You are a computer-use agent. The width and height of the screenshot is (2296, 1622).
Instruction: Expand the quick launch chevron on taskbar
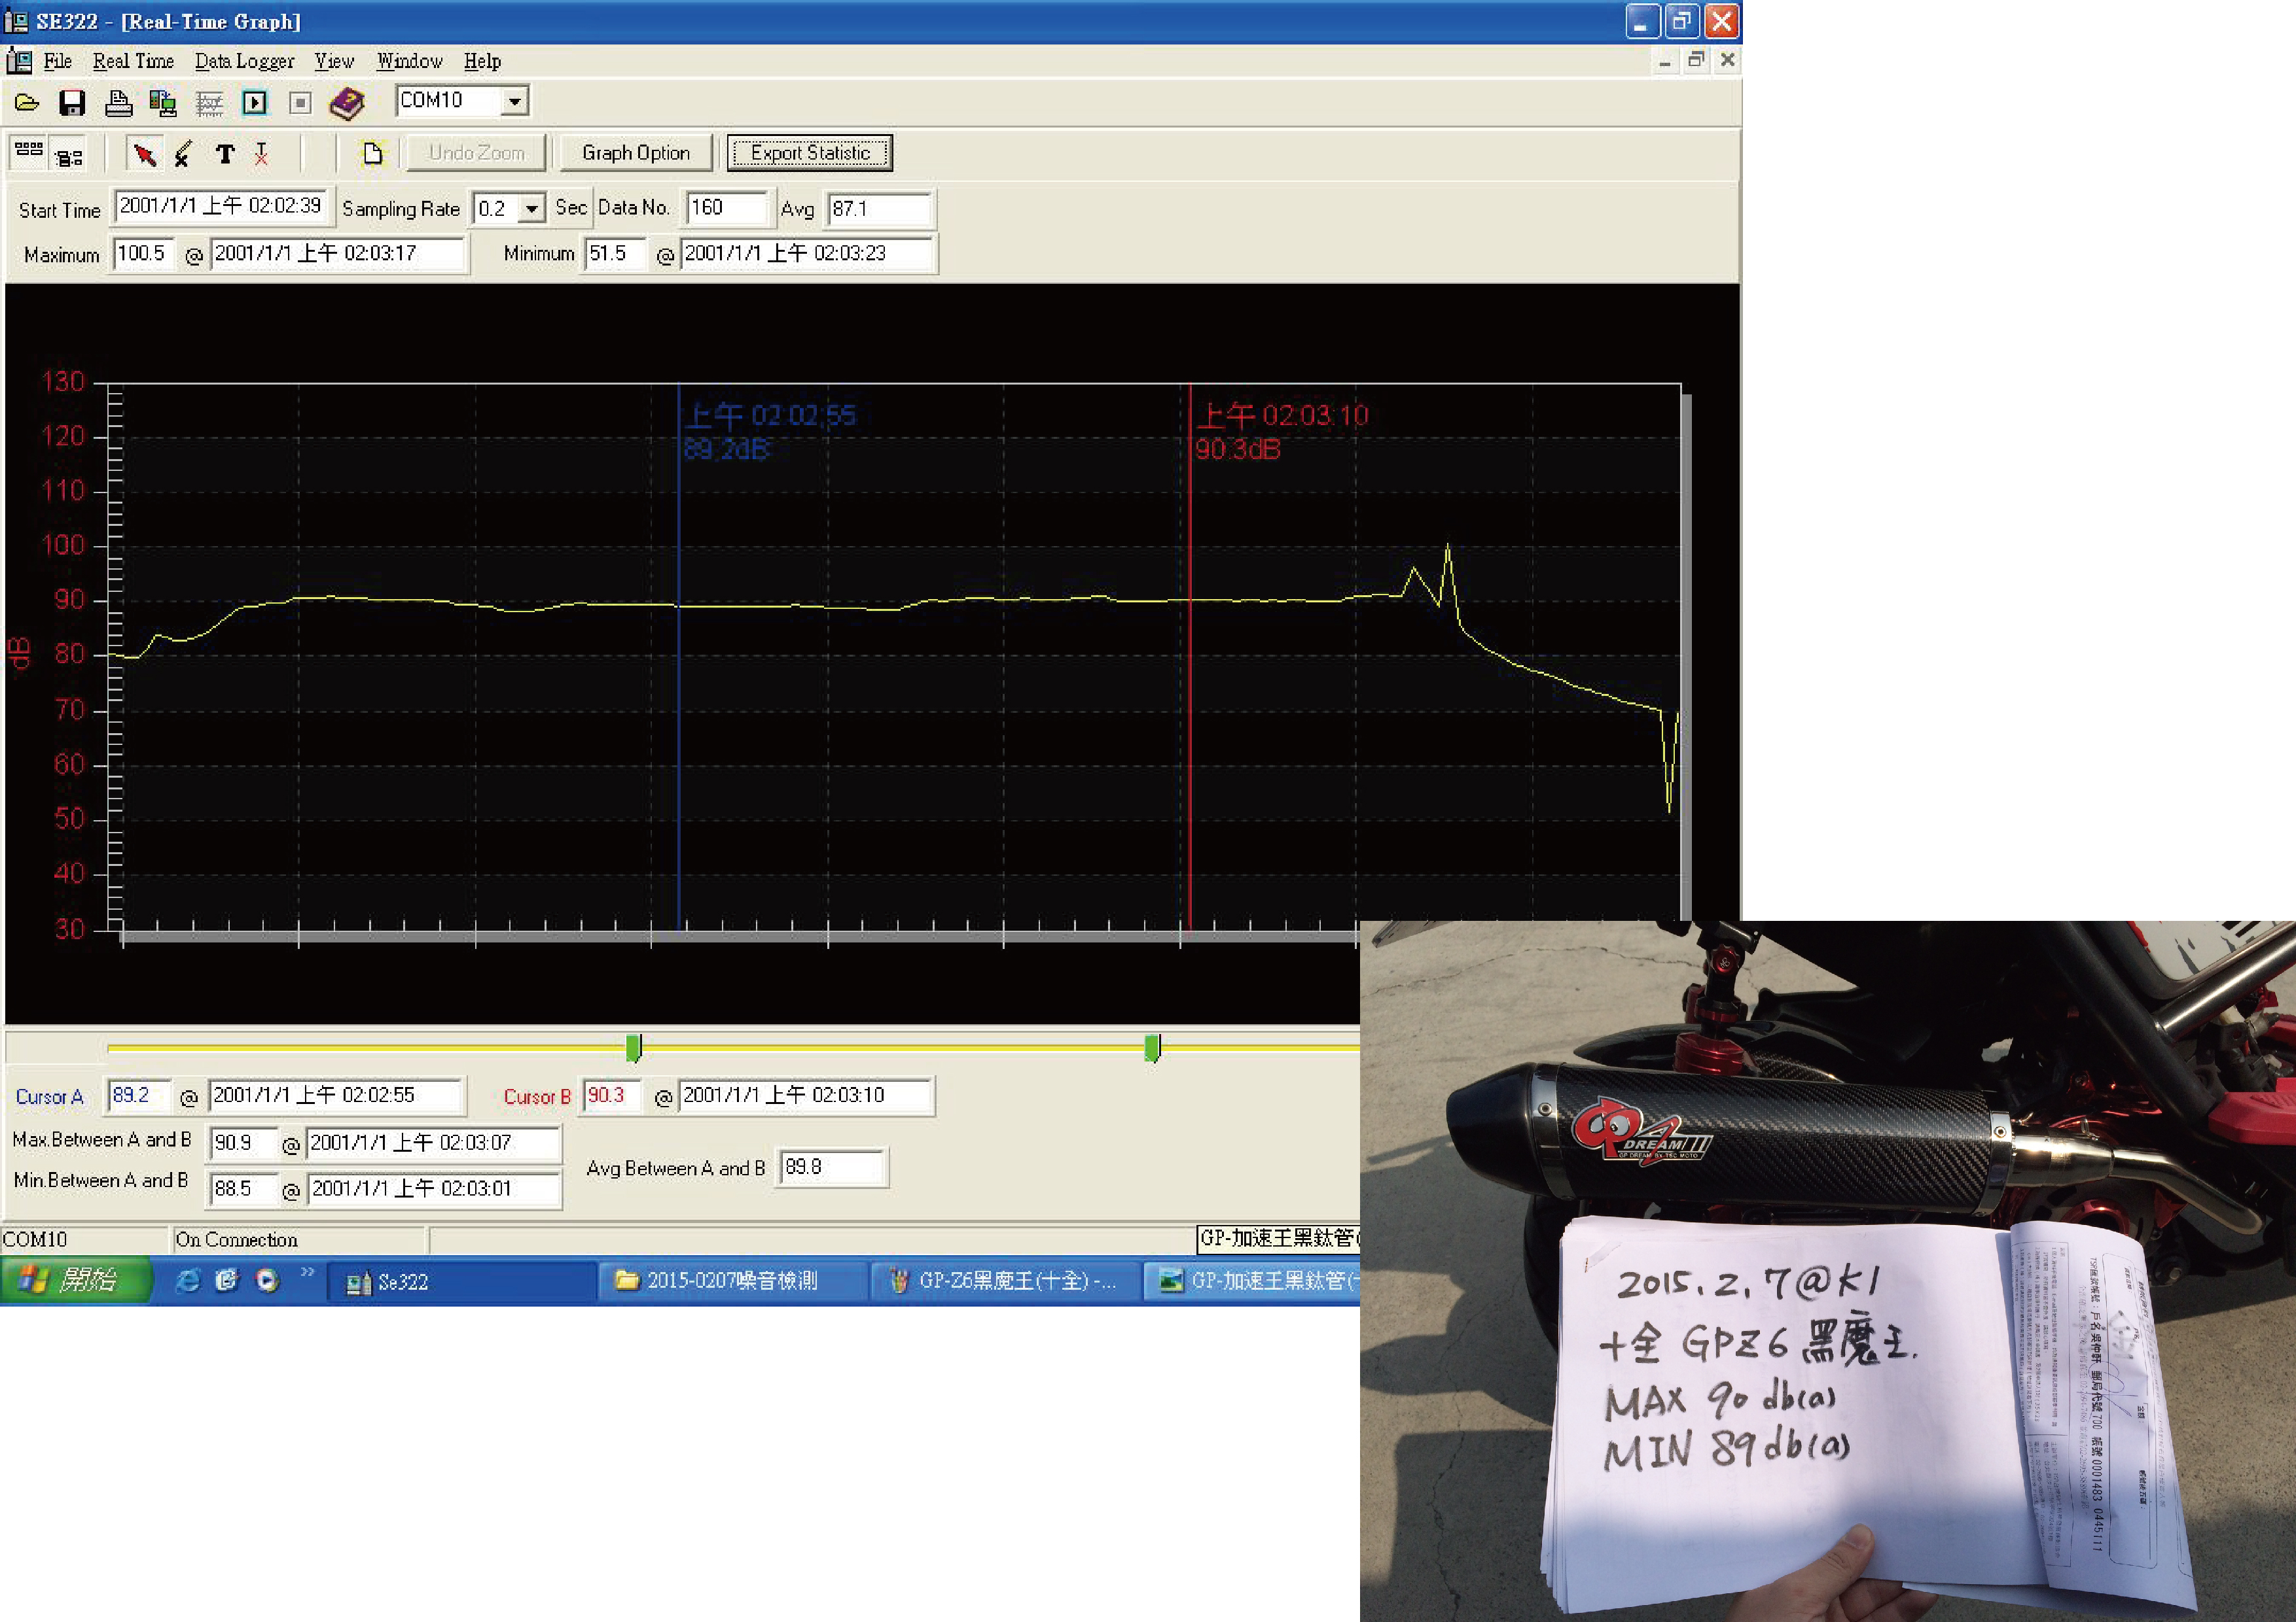pyautogui.click(x=307, y=1272)
